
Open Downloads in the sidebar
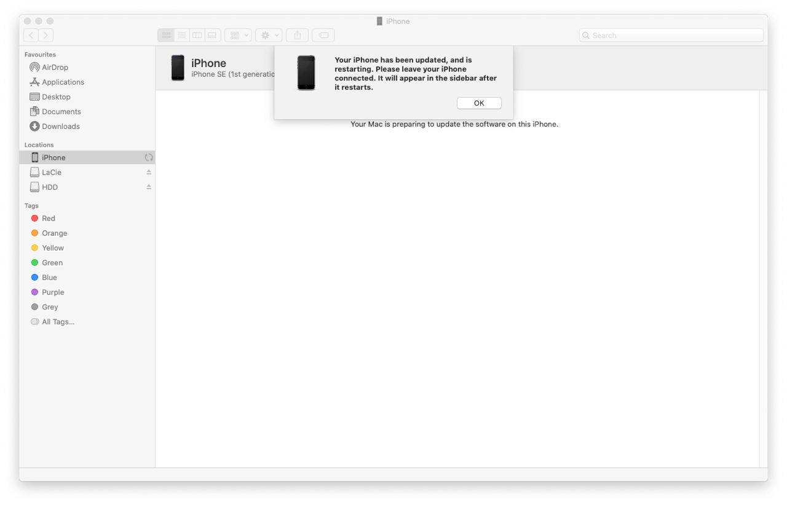(x=87, y=126)
